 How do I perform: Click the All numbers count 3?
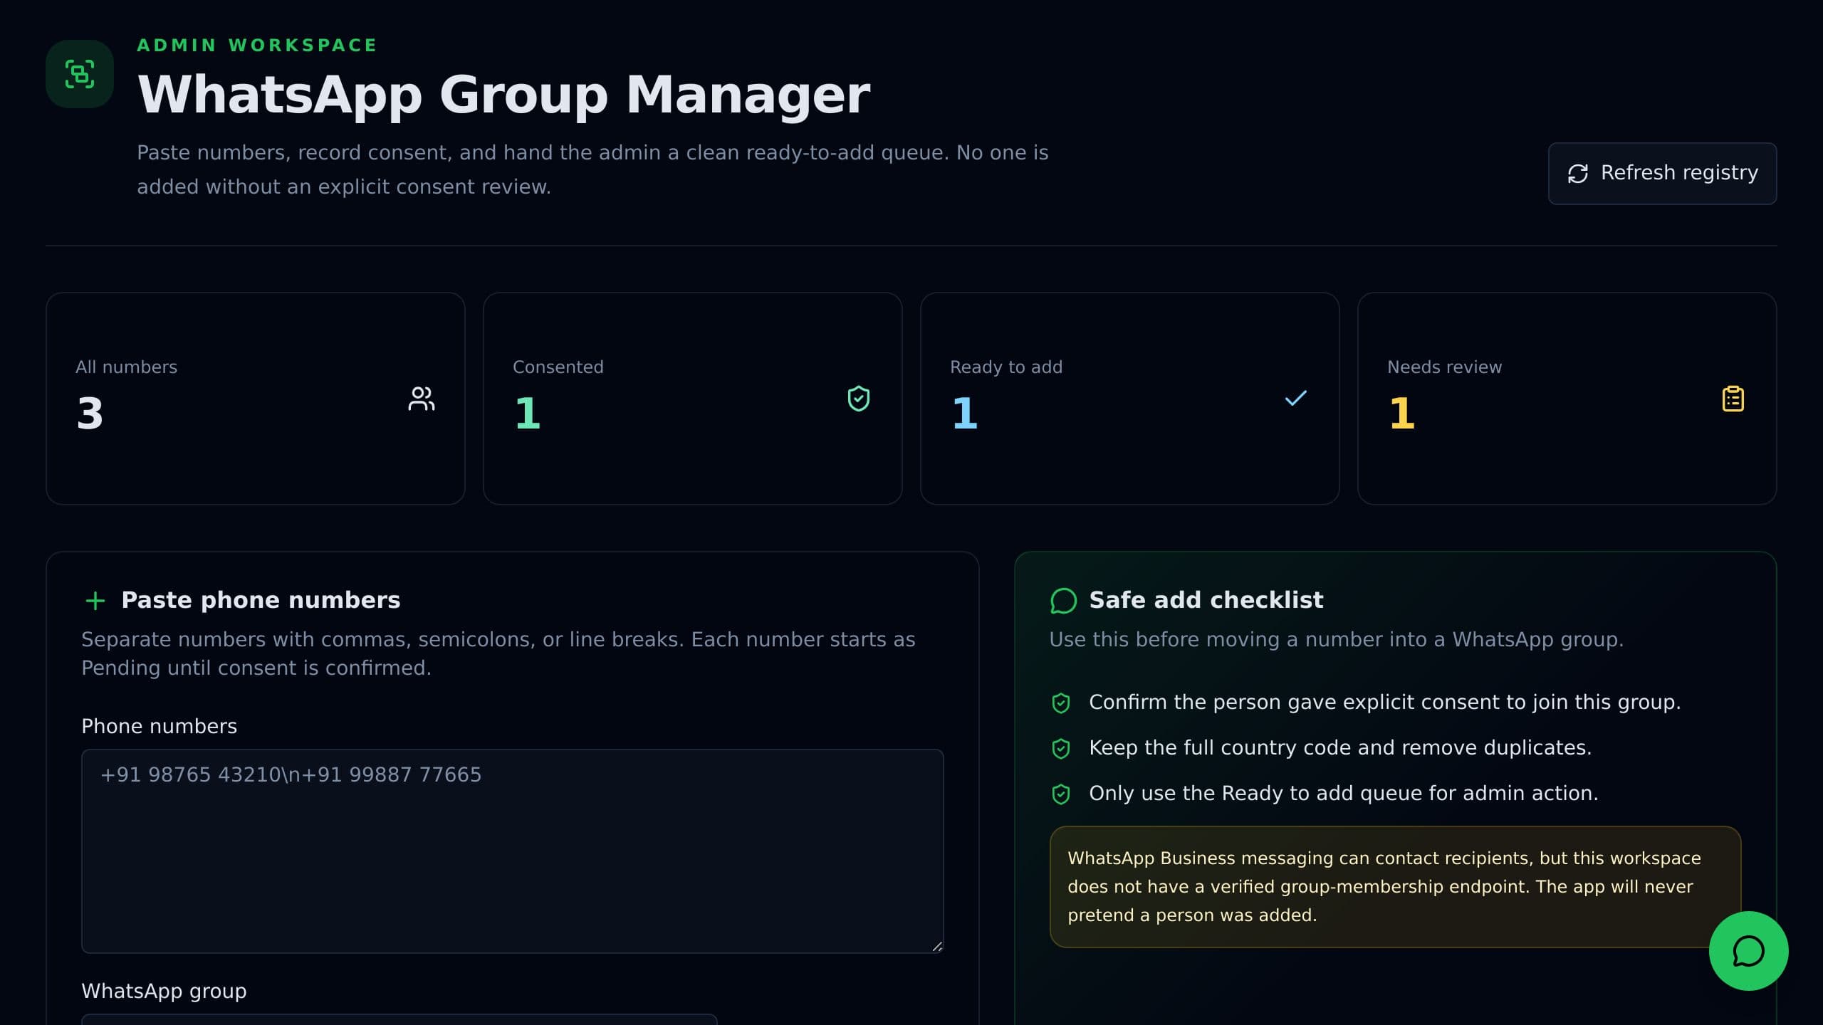tap(90, 414)
